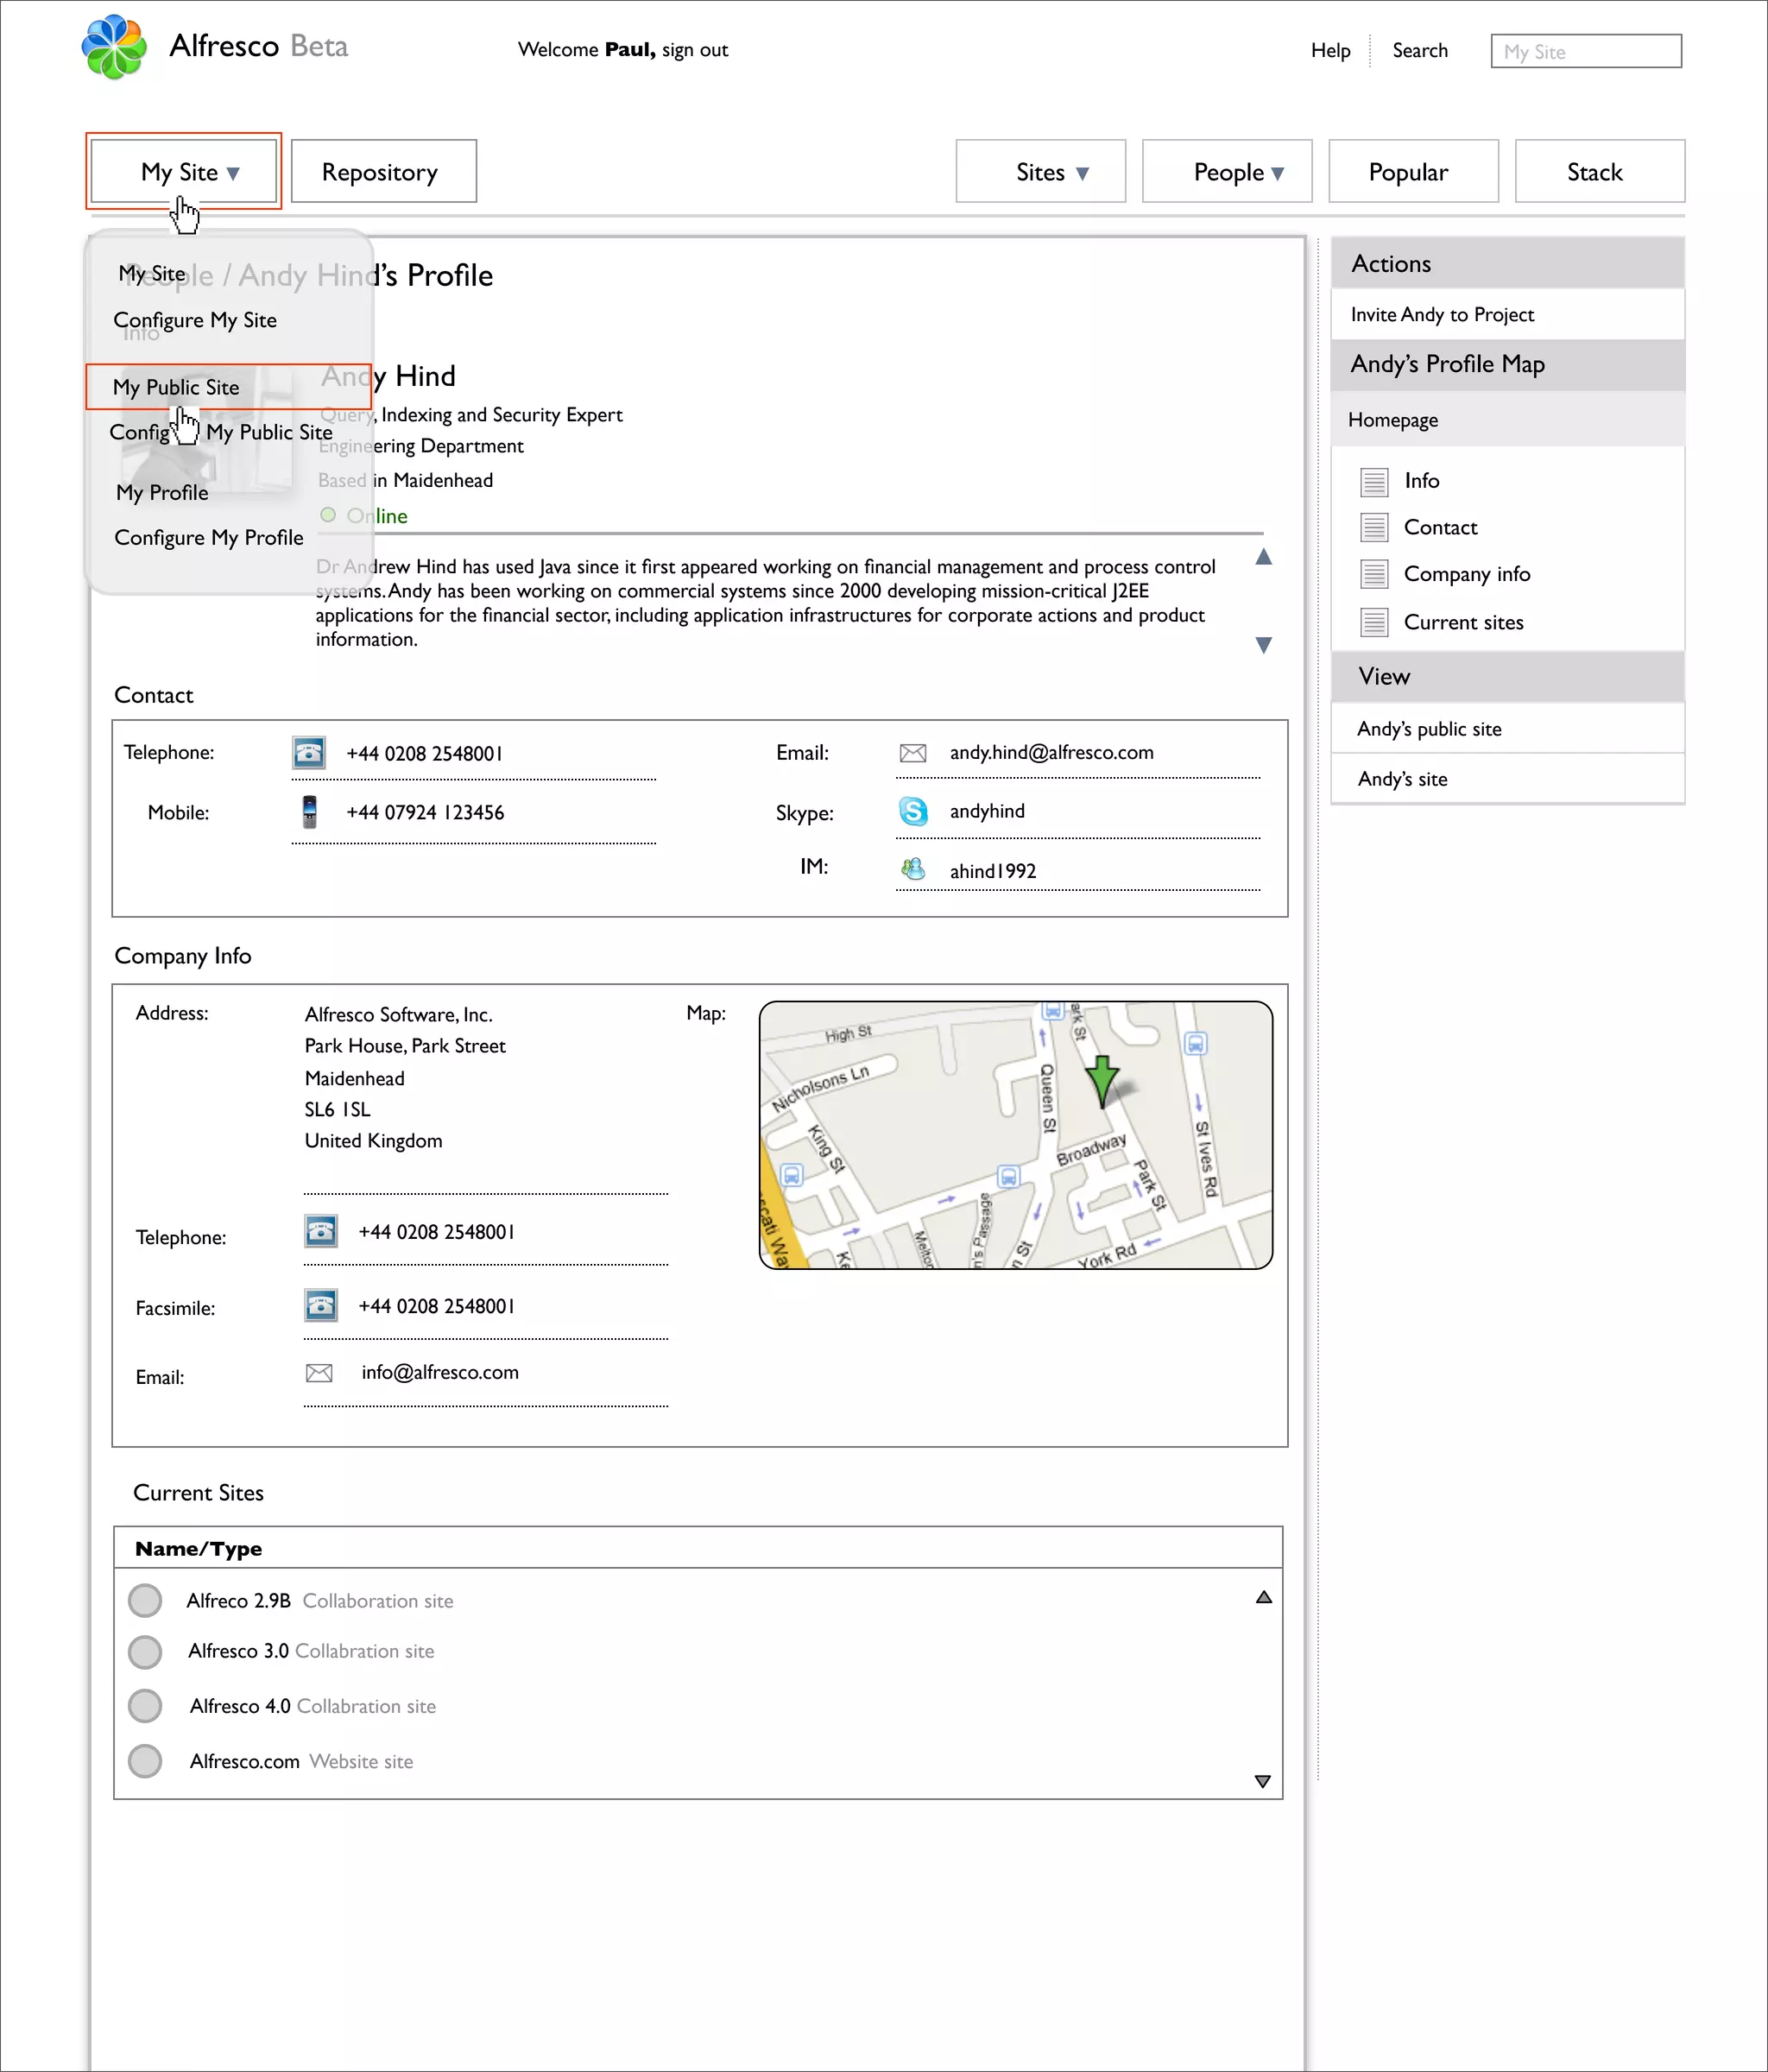Expand the People dropdown menu

click(1227, 172)
